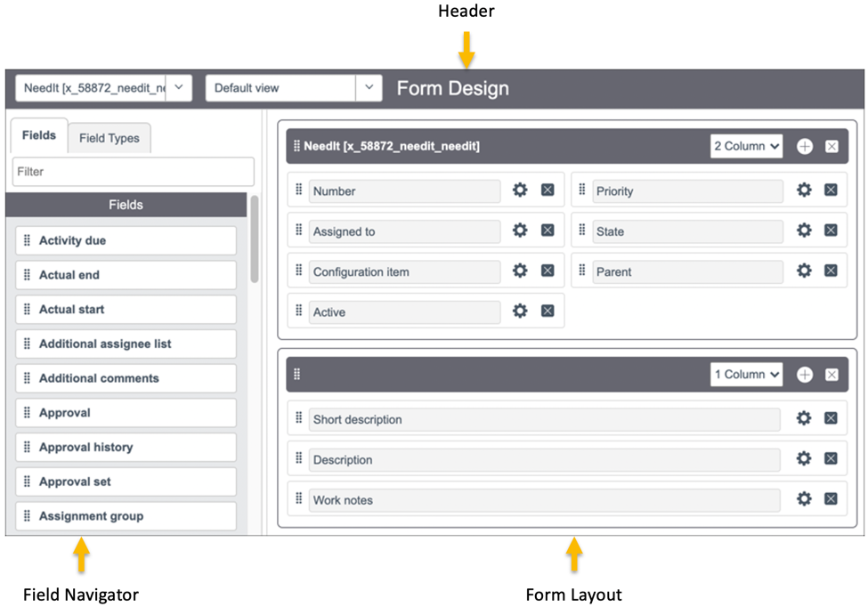Remove the Active field
868x607 pixels.
[546, 312]
